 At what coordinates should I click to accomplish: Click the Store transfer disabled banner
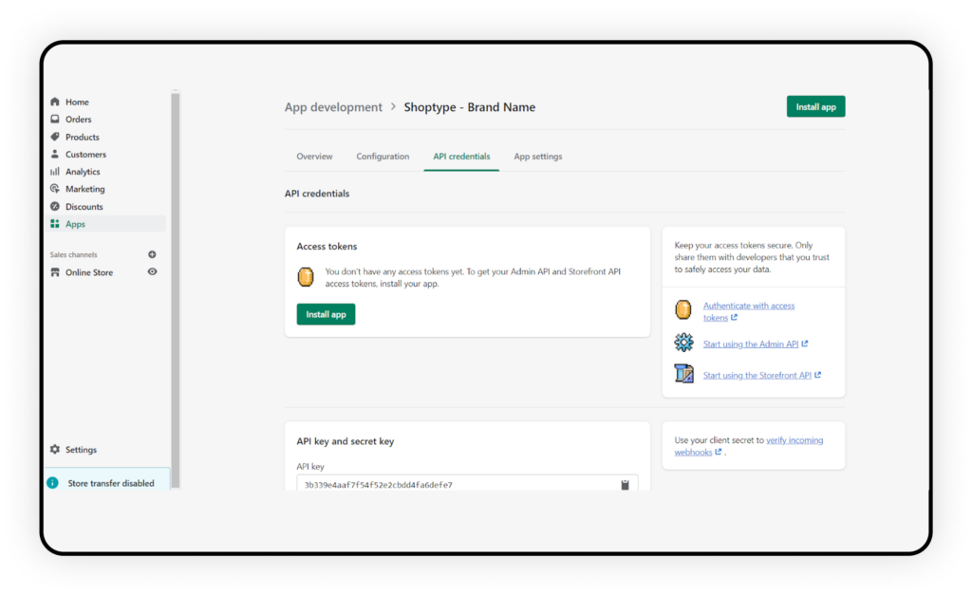pos(107,479)
